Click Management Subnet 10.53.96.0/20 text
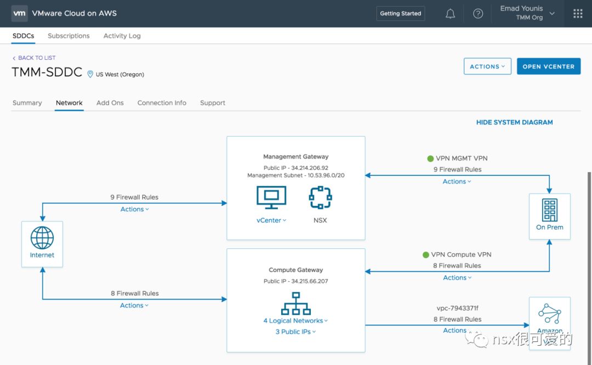The image size is (592, 365). point(295,175)
